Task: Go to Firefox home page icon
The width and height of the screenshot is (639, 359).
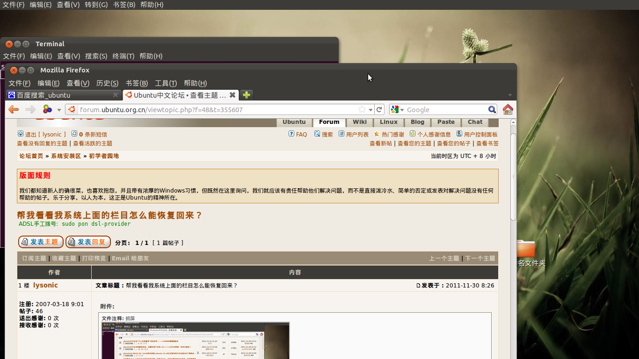Action: pyautogui.click(x=508, y=109)
